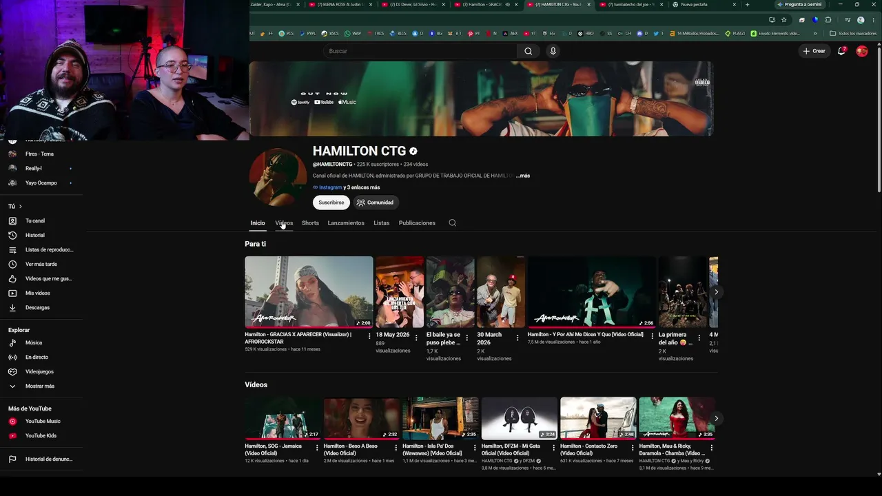Show next Para ti videos arrow

[x=716, y=292]
